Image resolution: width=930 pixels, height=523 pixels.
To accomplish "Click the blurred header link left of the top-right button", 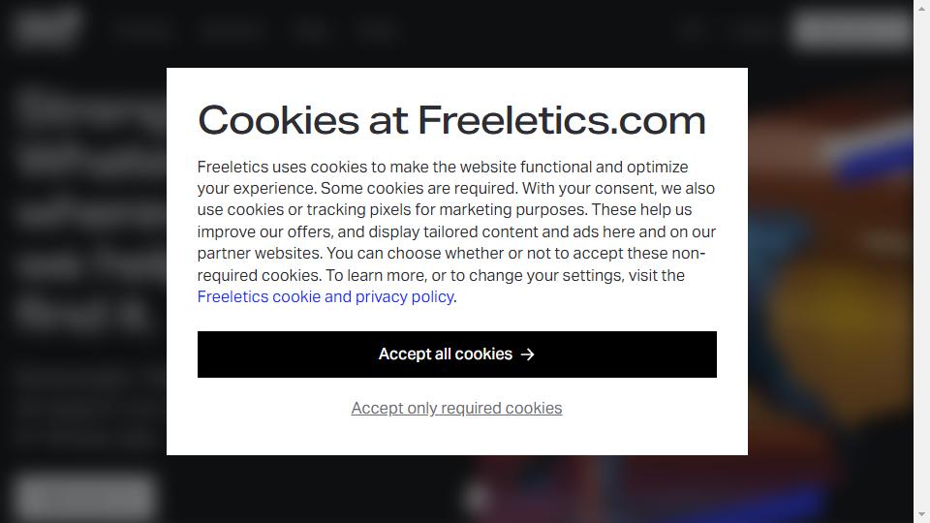I will click(752, 29).
